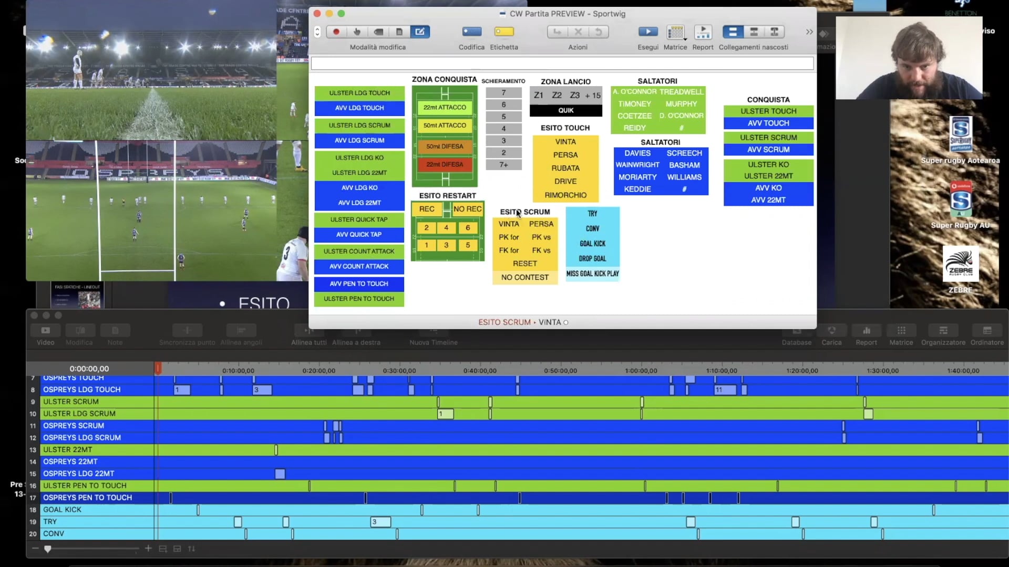Click the empty text field below toolbar
Screen dimensions: 1009x567
pos(562,64)
